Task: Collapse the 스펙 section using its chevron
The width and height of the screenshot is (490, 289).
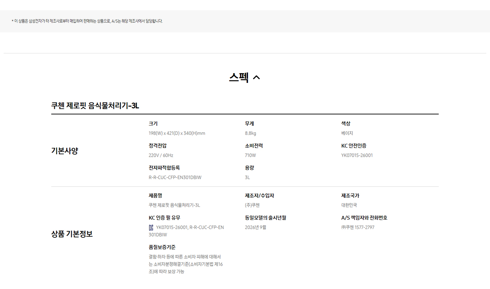Action: [x=256, y=78]
